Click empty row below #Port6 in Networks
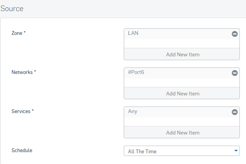 tap(182, 83)
